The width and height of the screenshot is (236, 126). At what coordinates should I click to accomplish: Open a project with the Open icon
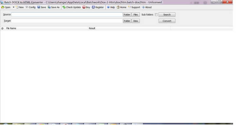[6, 7]
